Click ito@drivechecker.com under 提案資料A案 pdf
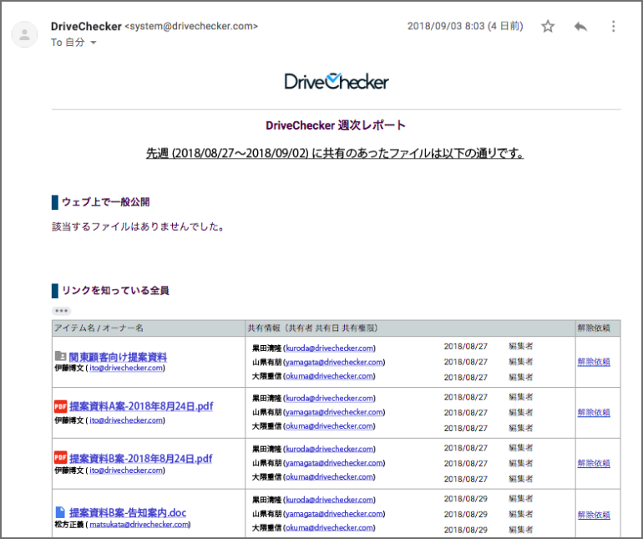Viewport: 643px width, 539px height. (126, 420)
